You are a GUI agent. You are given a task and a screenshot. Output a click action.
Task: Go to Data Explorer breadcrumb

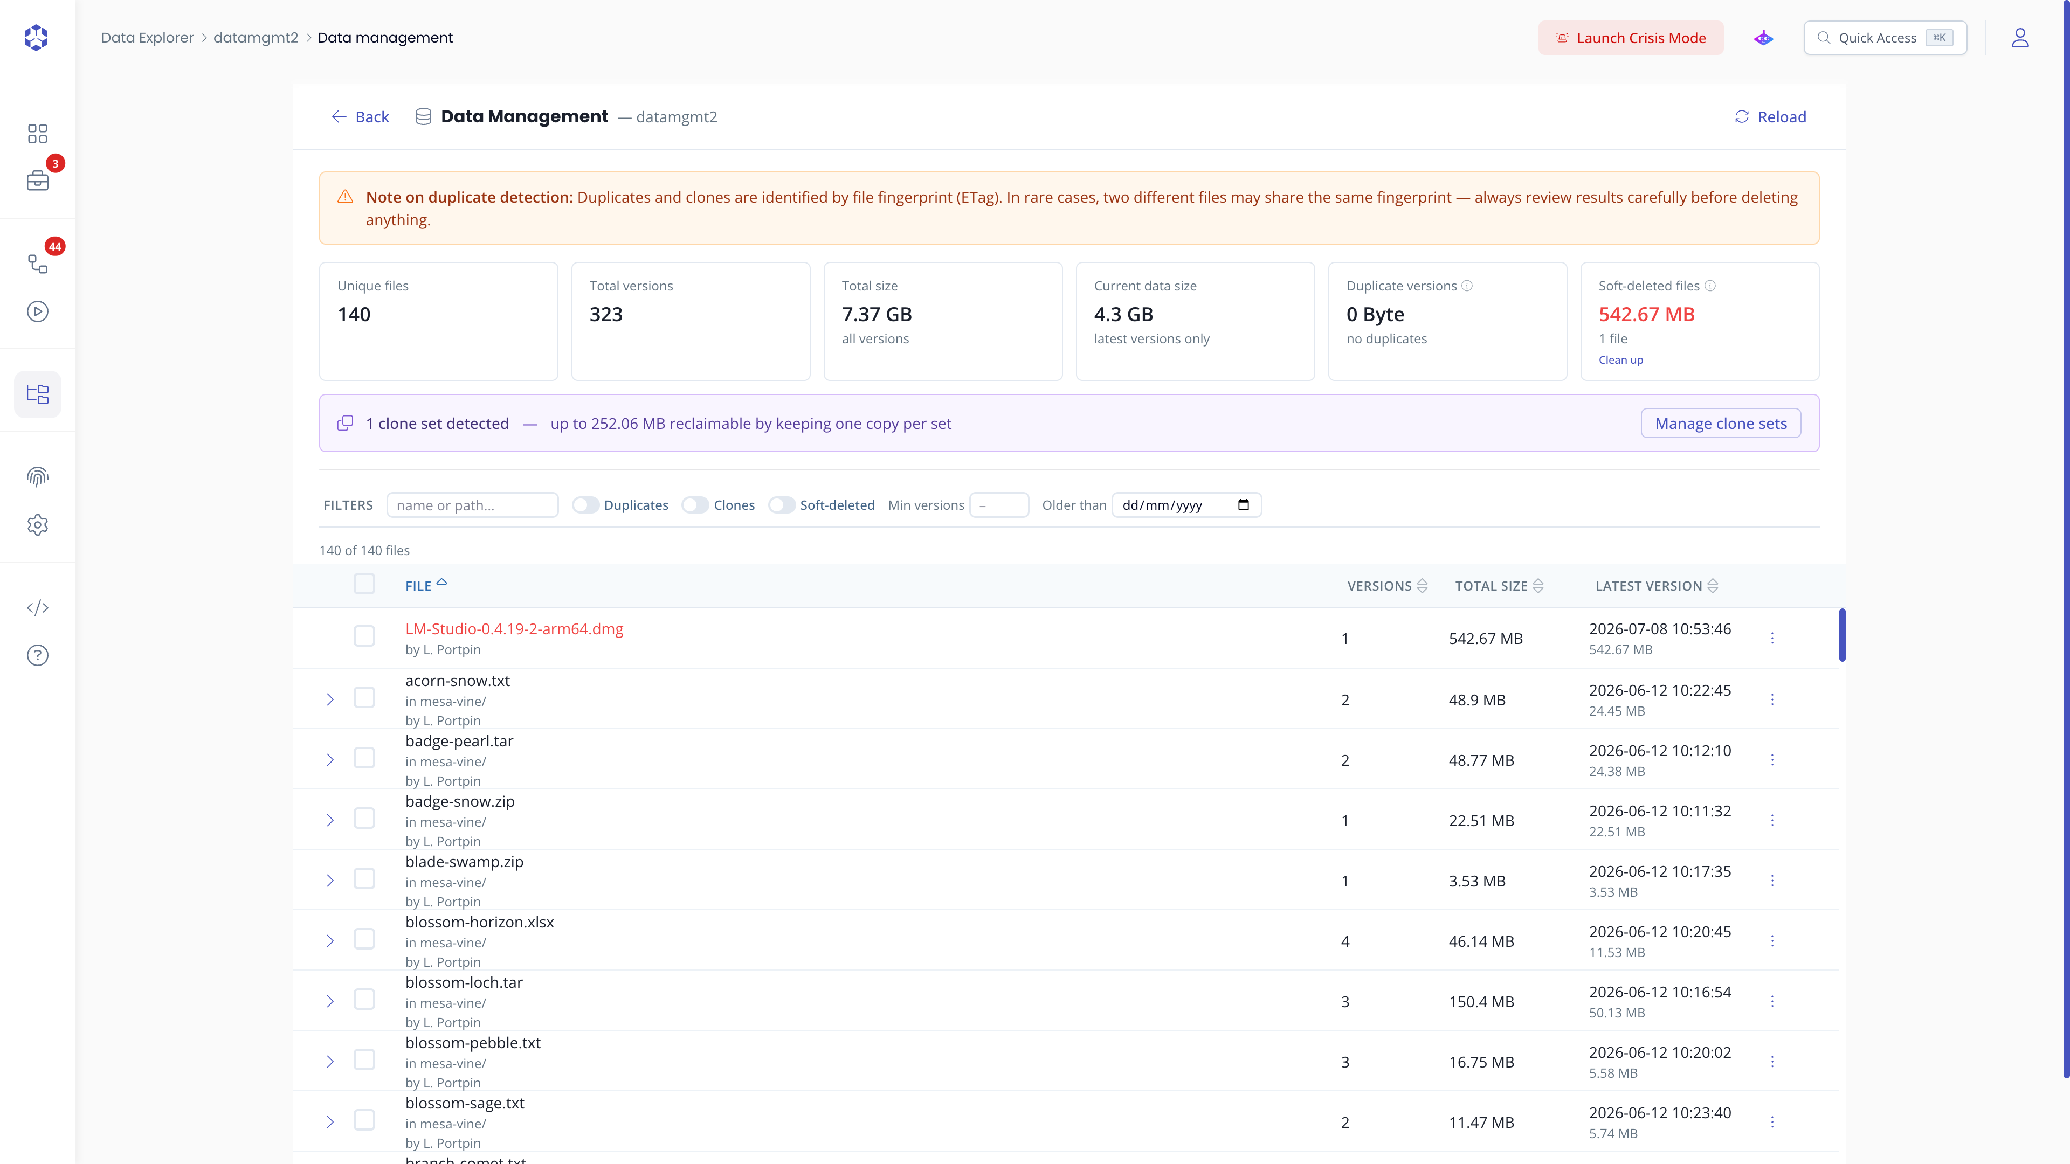(x=147, y=38)
